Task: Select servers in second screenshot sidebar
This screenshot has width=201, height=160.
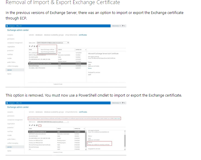Action: tap(15, 147)
